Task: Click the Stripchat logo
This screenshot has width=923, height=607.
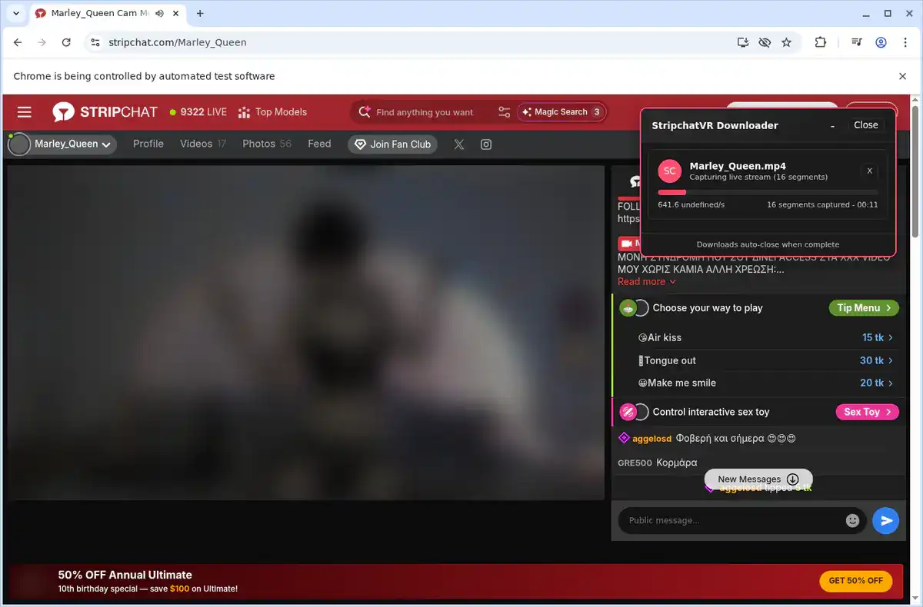Action: 105,112
